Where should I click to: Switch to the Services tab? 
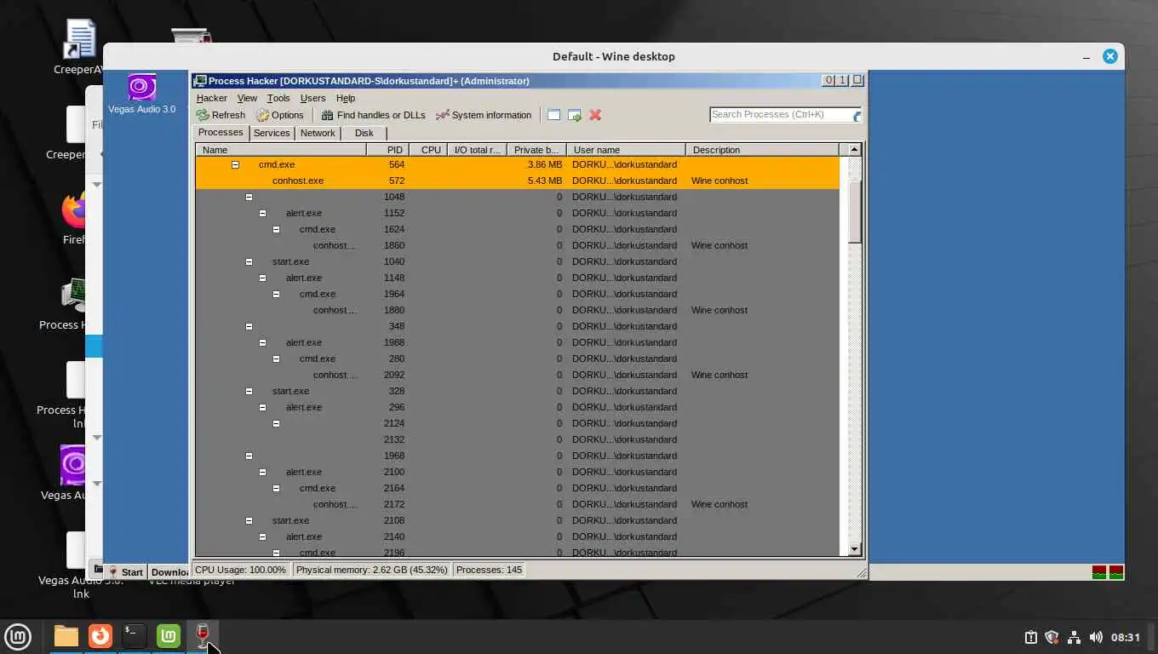coord(272,133)
